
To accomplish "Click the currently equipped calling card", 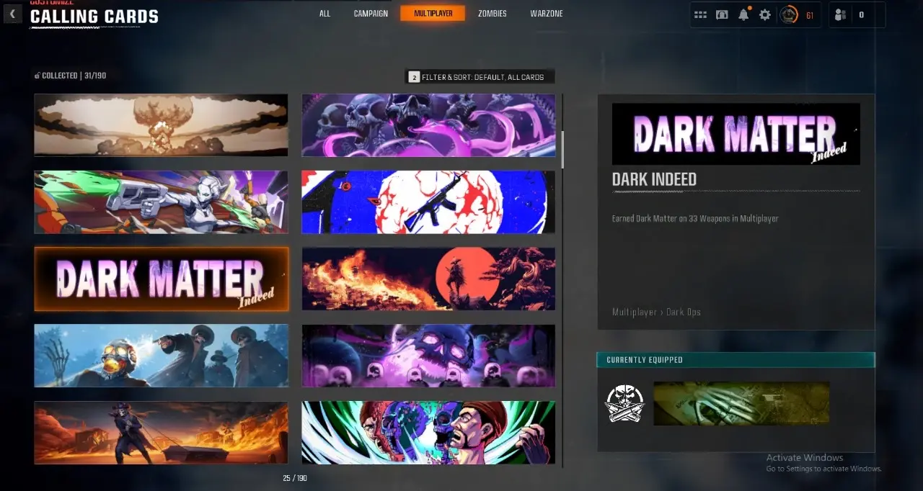I will (x=741, y=403).
